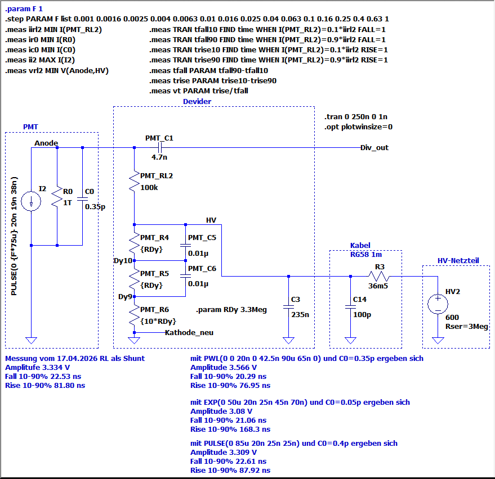Click the C14 capacitor symbol
This screenshot has height=479, width=495.
350,306
